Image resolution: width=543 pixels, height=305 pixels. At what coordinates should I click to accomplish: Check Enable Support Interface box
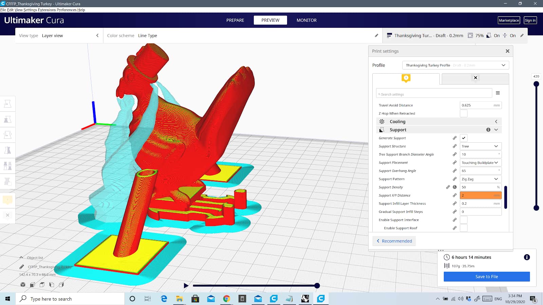point(464,220)
